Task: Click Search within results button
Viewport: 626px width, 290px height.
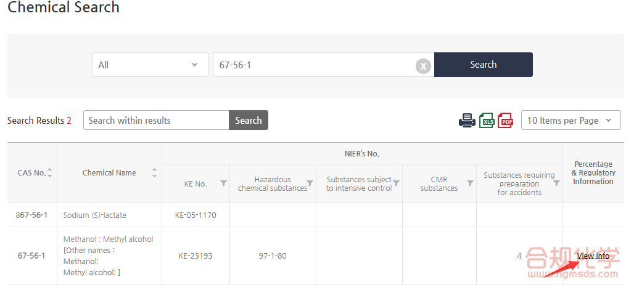Action: click(x=248, y=121)
